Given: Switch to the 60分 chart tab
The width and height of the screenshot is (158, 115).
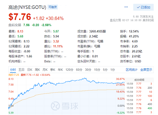Looking at the screenshot, I should (x=79, y=70).
